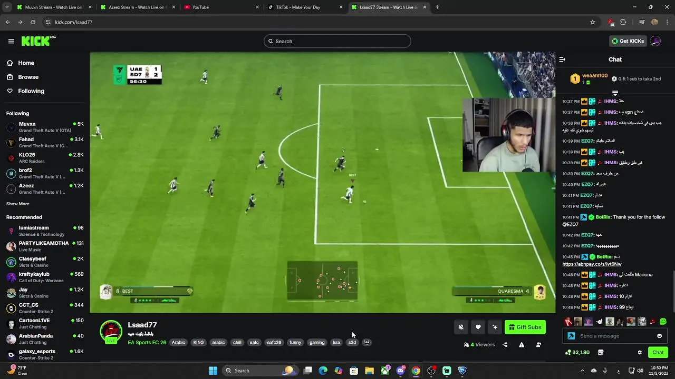
Task: View channel points 32,180
Action: click(577, 353)
